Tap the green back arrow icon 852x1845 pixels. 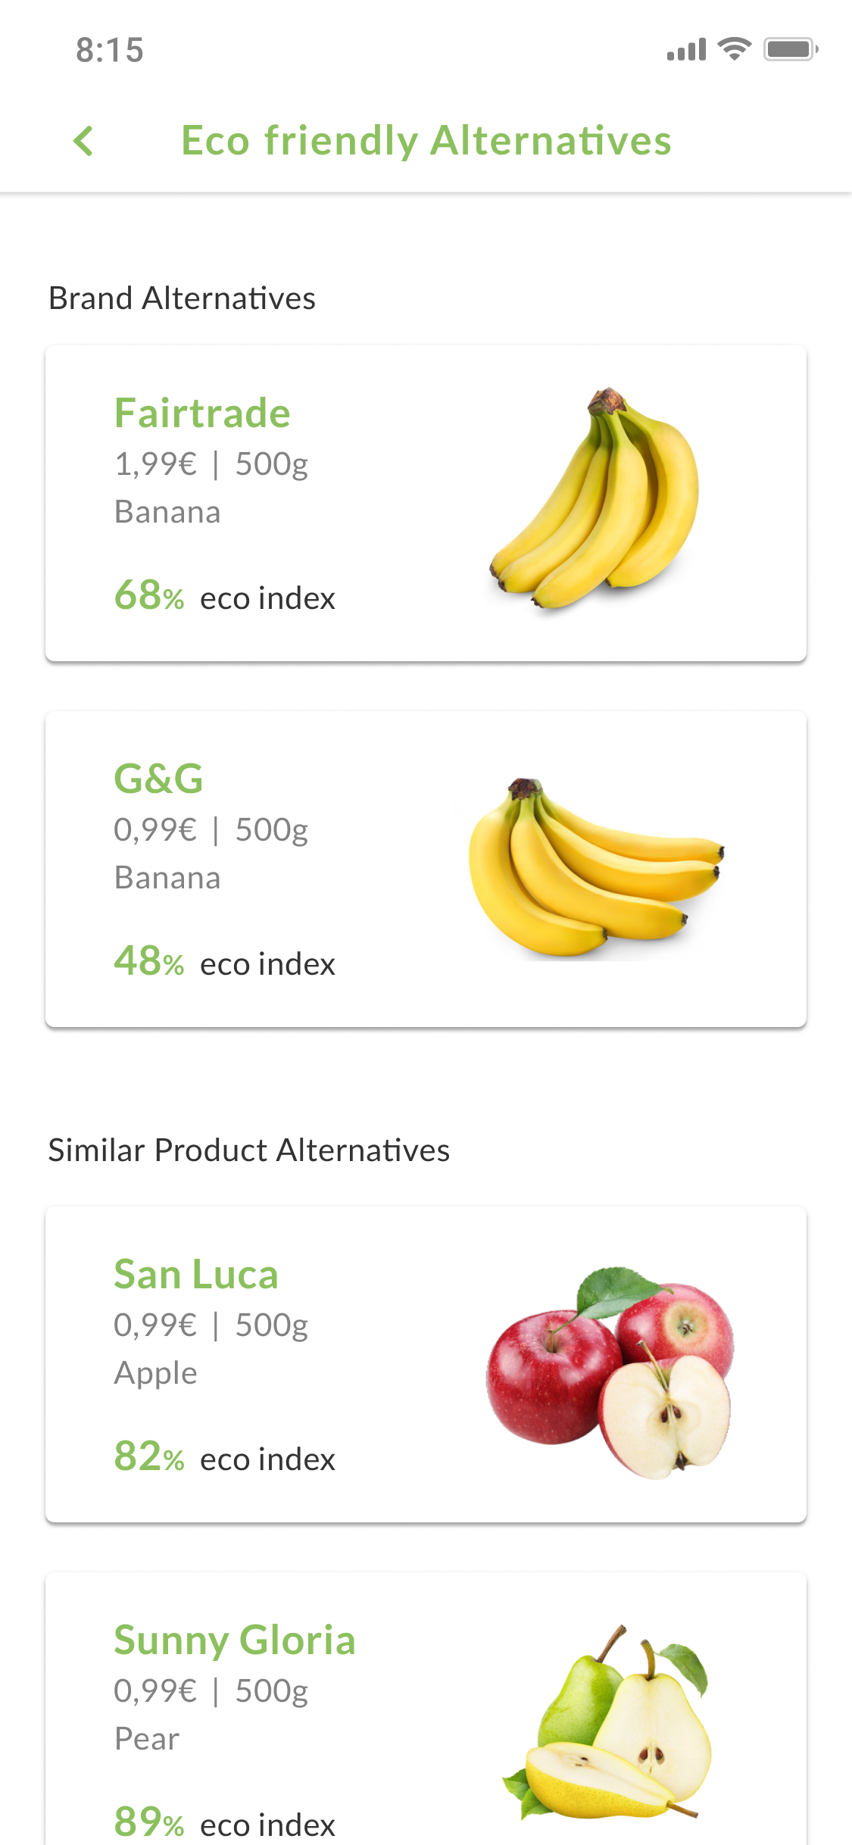(83, 141)
